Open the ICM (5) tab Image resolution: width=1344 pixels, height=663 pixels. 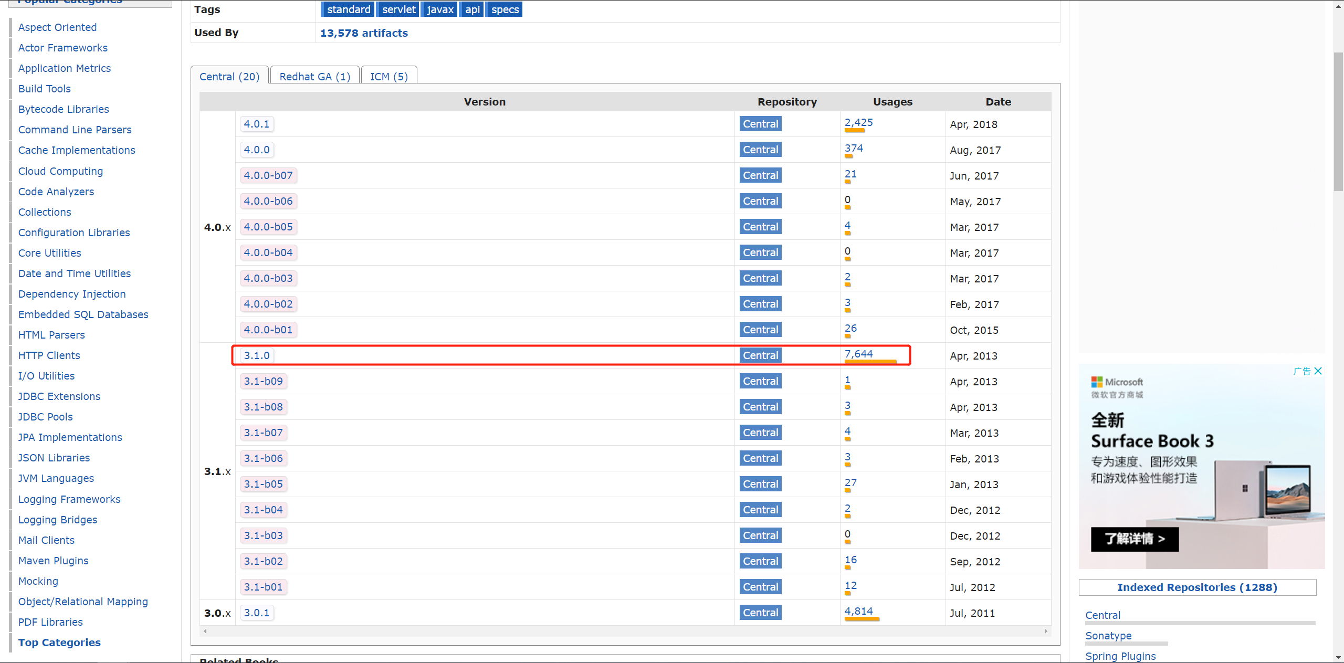(388, 77)
